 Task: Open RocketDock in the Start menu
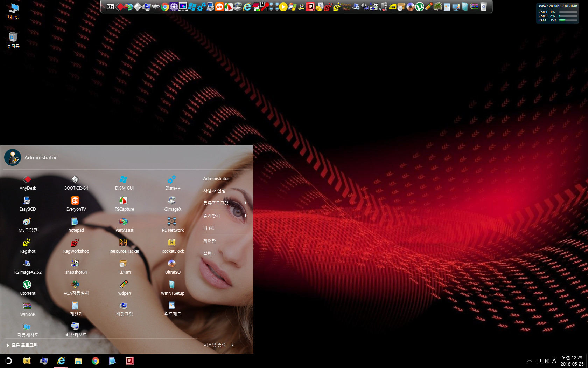point(173,246)
